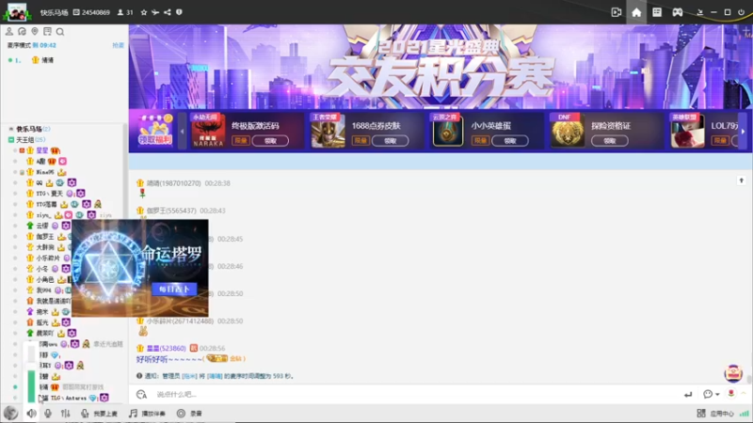Image resolution: width=753 pixels, height=423 pixels.
Task: Open sender 星星(523860) in chat
Action: 167,348
